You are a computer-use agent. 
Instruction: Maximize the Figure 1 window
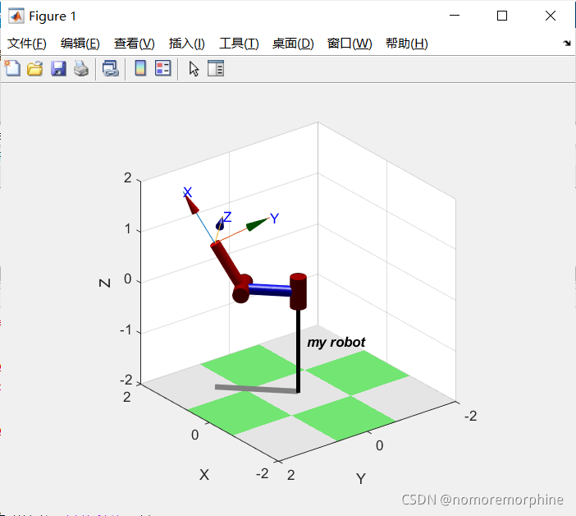[502, 16]
